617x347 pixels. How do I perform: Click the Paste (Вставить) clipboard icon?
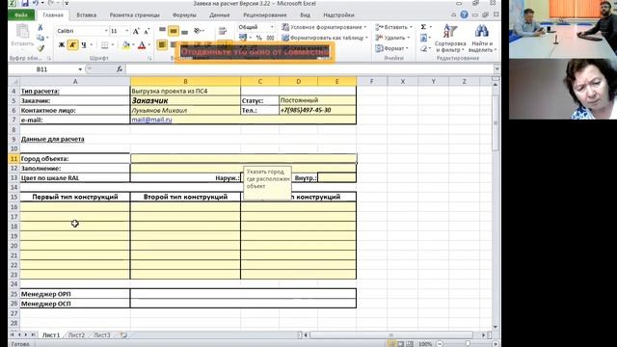pos(22,32)
